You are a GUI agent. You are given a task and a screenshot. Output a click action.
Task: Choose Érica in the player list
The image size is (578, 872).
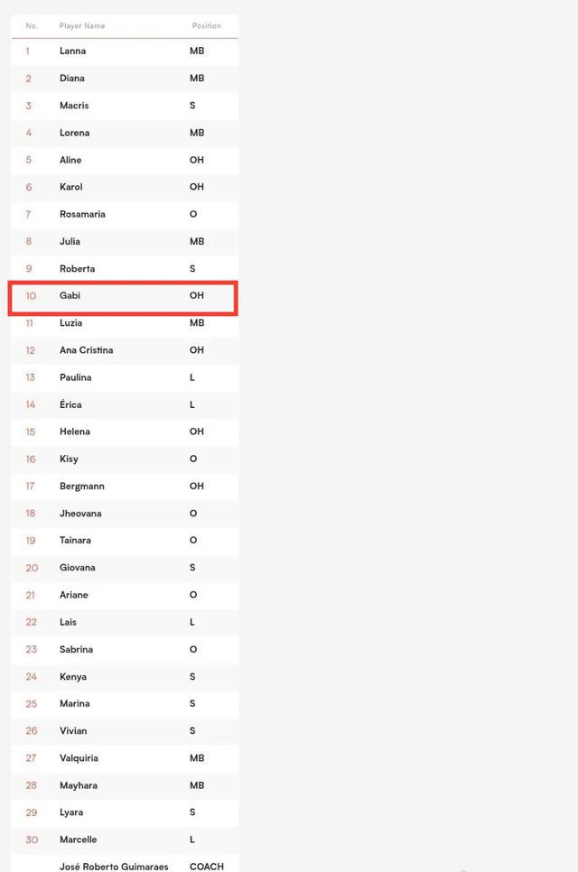pyautogui.click(x=70, y=404)
